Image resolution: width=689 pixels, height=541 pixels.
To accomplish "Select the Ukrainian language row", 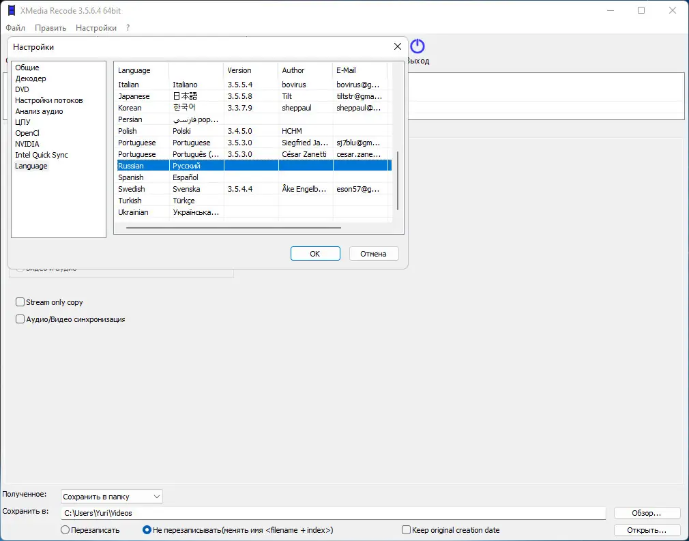I will pyautogui.click(x=253, y=212).
